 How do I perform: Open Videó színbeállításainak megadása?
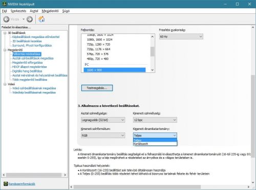click(x=34, y=88)
